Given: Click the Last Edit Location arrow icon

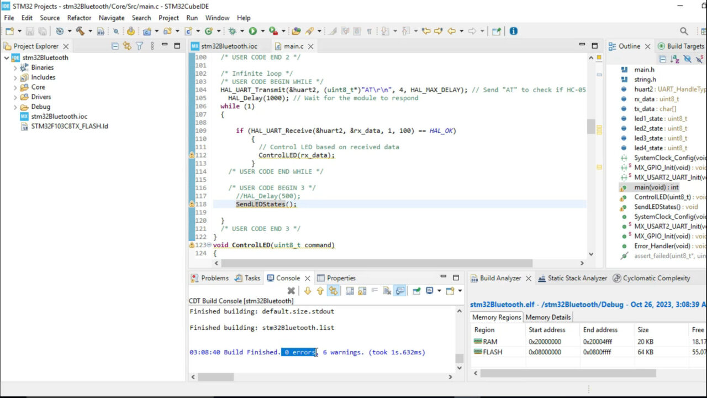Looking at the screenshot, I should tap(426, 31).
